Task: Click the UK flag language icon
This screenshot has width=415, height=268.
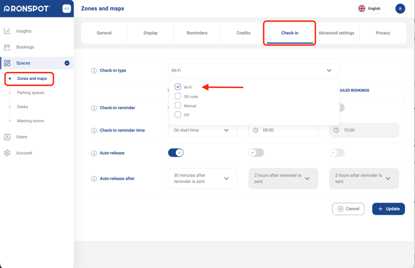Action: coord(362,9)
